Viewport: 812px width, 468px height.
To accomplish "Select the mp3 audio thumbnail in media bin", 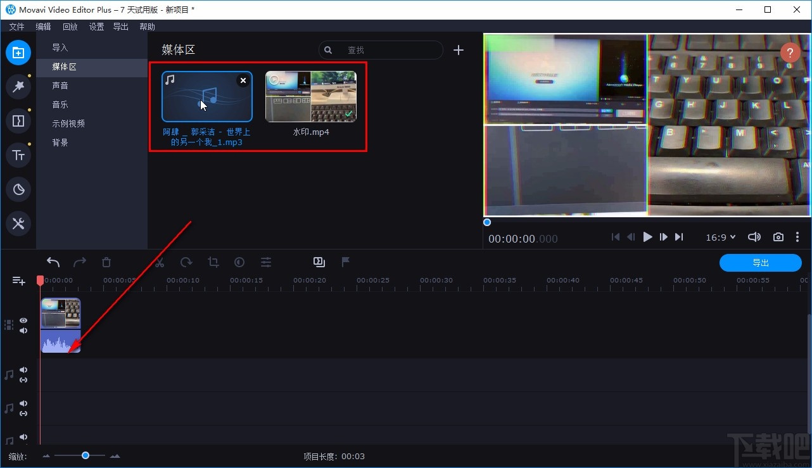I will 207,96.
